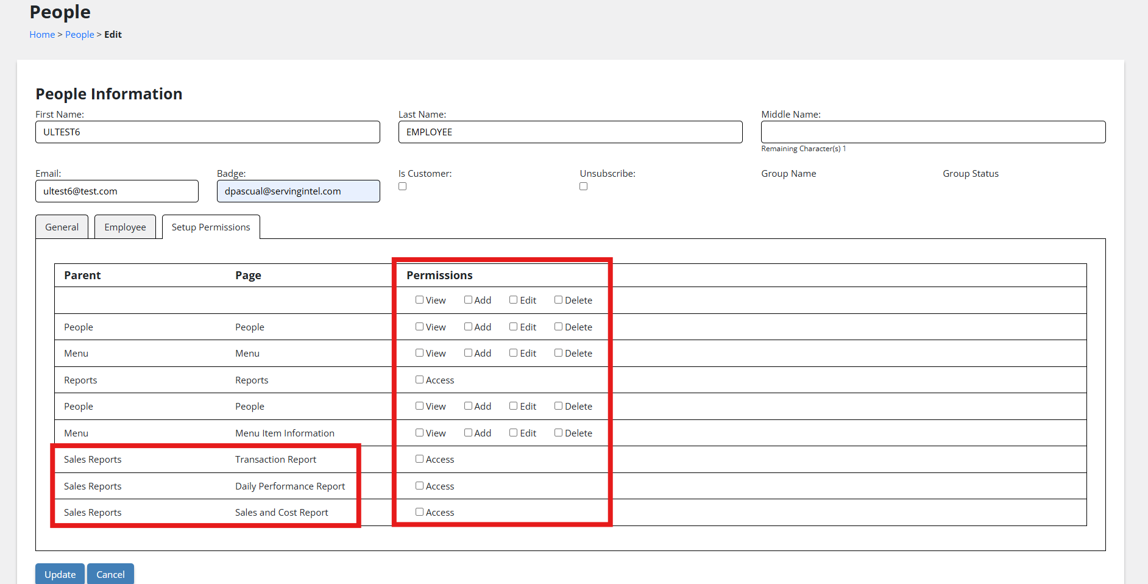Enable the Unsubscribe checkbox
The height and width of the screenshot is (584, 1148).
[x=584, y=187]
